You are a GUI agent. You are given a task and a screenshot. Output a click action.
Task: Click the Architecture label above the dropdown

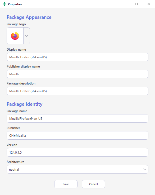pos(15,162)
